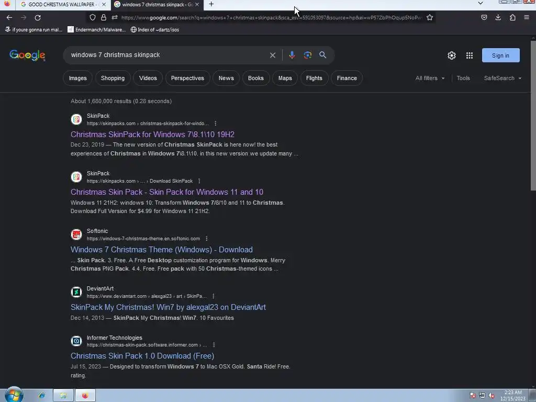Start voice search with the microphone icon
This screenshot has width=536, height=402.
point(292,55)
